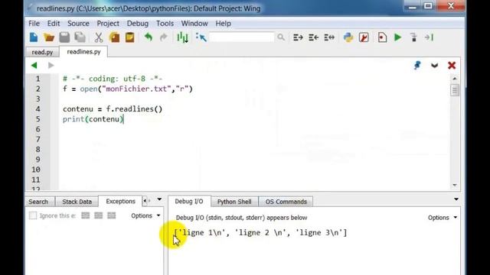This screenshot has height=275, width=490.
Task: Switch to the Stack Data tab
Action: [x=77, y=202]
